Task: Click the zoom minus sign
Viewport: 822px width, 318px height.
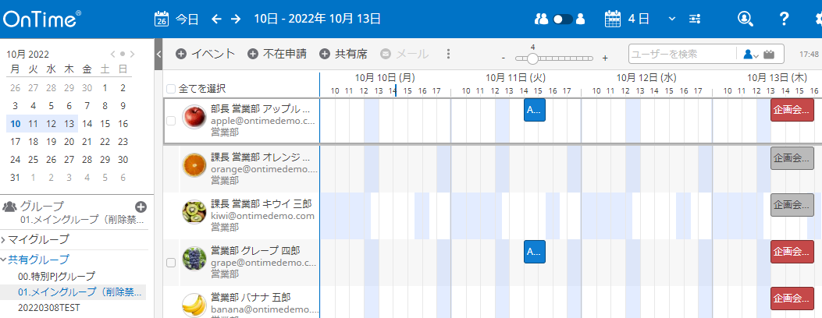Action: [x=503, y=58]
